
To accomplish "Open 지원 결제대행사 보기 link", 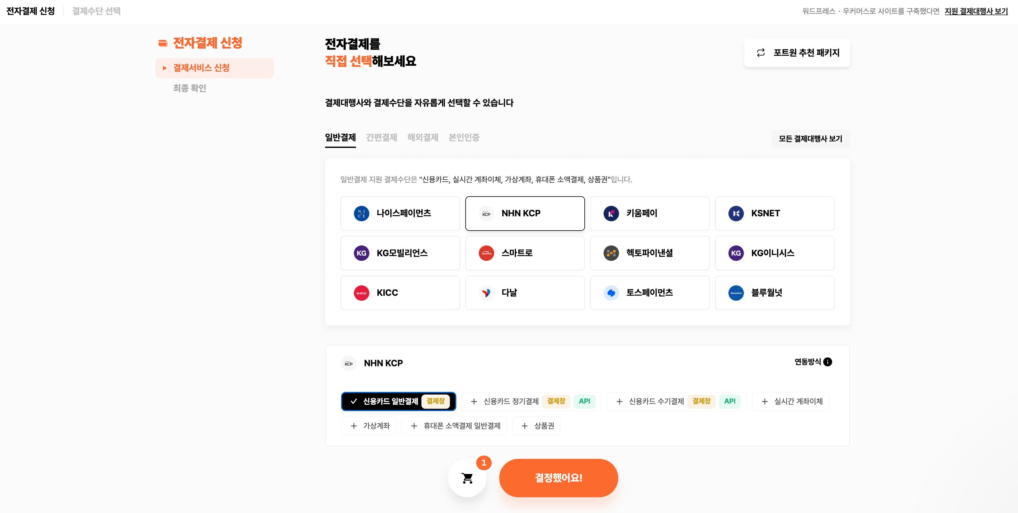I will pyautogui.click(x=976, y=11).
